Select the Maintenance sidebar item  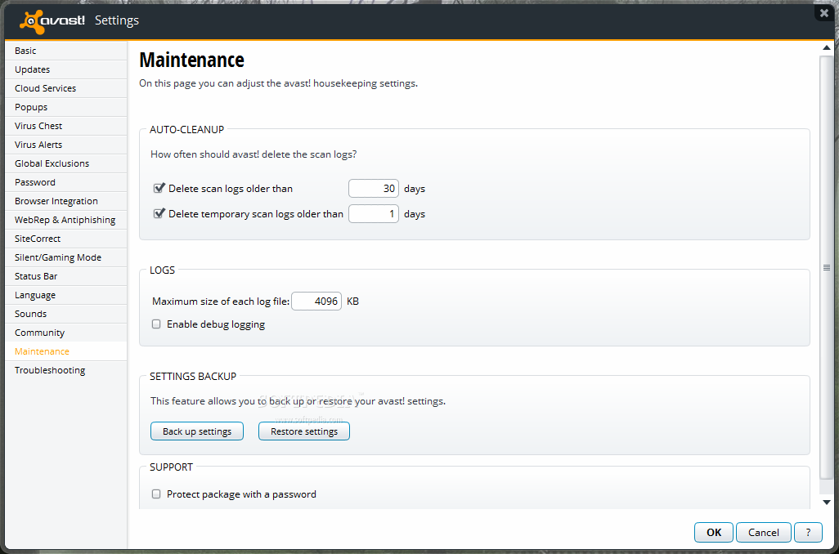click(x=66, y=351)
